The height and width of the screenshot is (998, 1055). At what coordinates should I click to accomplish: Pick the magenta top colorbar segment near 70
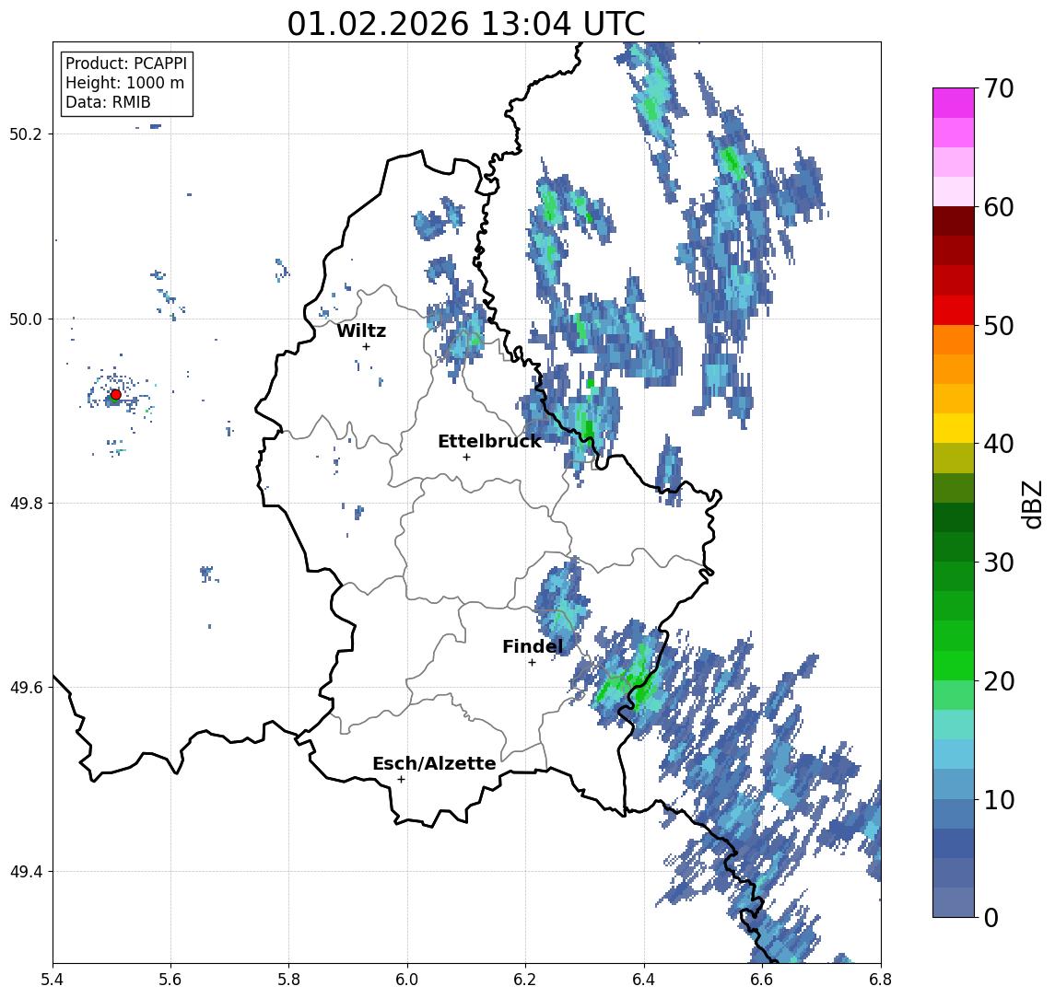[954, 103]
